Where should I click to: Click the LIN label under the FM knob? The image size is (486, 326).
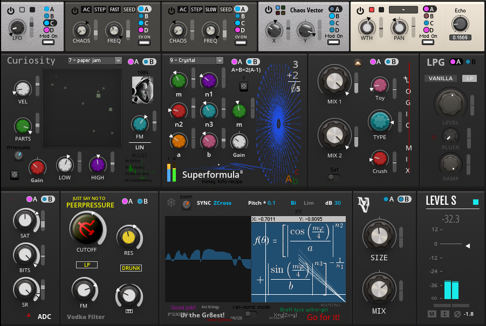click(140, 147)
